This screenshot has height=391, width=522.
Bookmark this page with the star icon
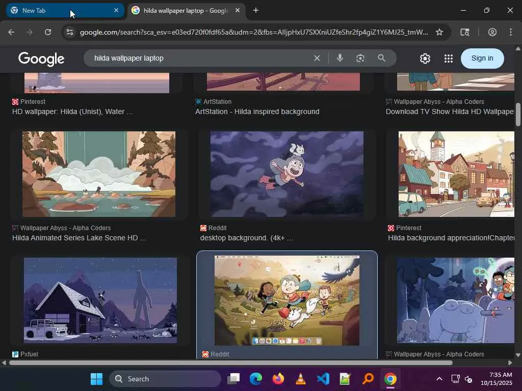click(x=439, y=32)
